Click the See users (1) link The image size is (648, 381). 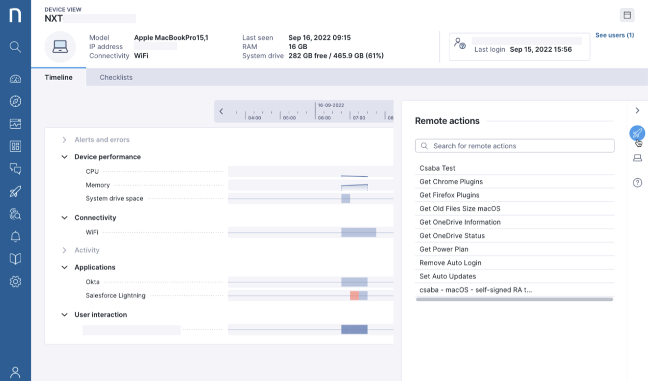point(614,35)
